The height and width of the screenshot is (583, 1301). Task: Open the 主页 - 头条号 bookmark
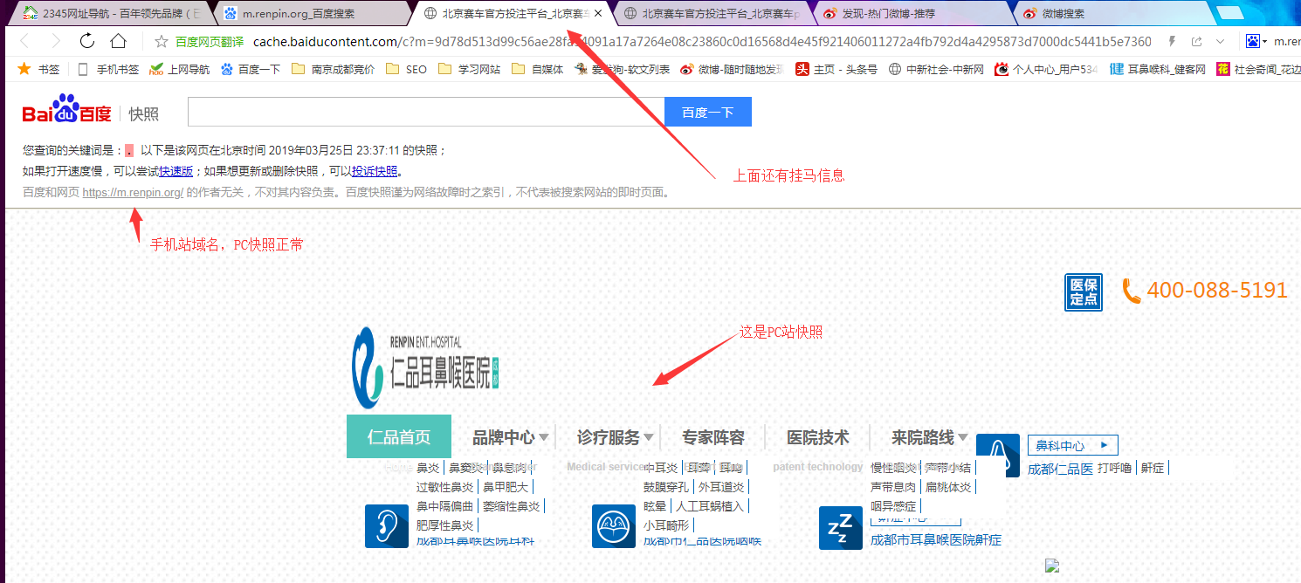(x=836, y=69)
